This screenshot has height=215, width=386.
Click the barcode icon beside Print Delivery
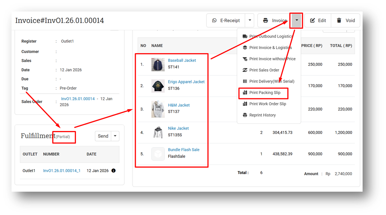[245, 81]
